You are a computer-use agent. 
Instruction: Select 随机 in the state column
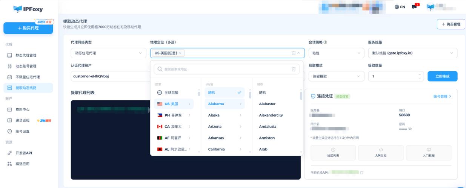pyautogui.click(x=225, y=92)
